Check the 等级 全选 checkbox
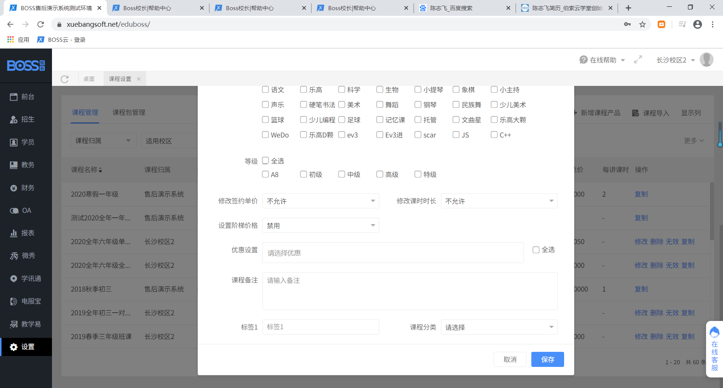The height and width of the screenshot is (388, 723). click(265, 160)
